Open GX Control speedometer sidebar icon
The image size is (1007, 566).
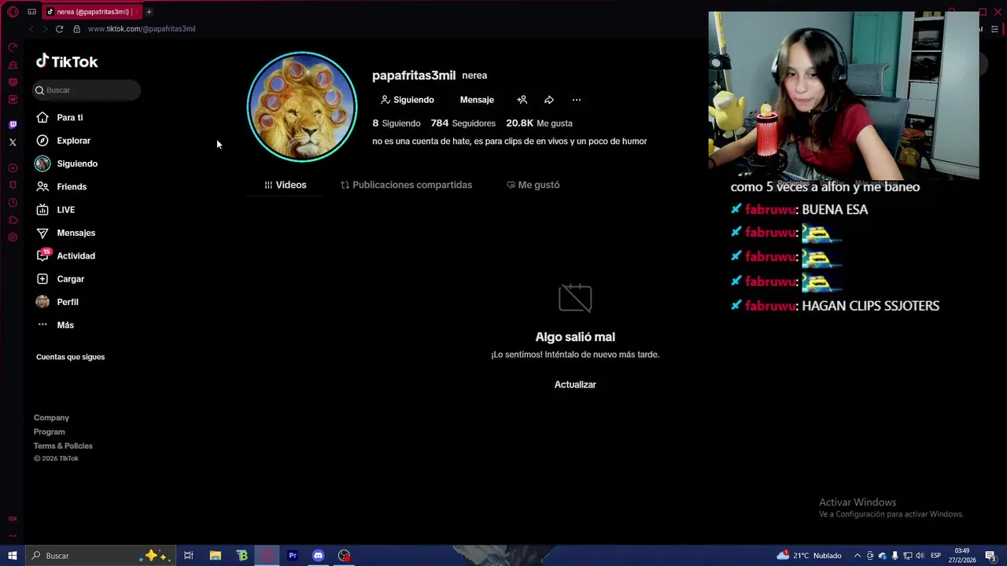coord(13,48)
